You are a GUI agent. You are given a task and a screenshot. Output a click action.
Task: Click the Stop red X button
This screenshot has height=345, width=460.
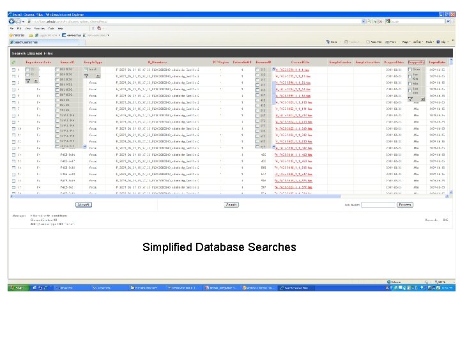pos(381,22)
